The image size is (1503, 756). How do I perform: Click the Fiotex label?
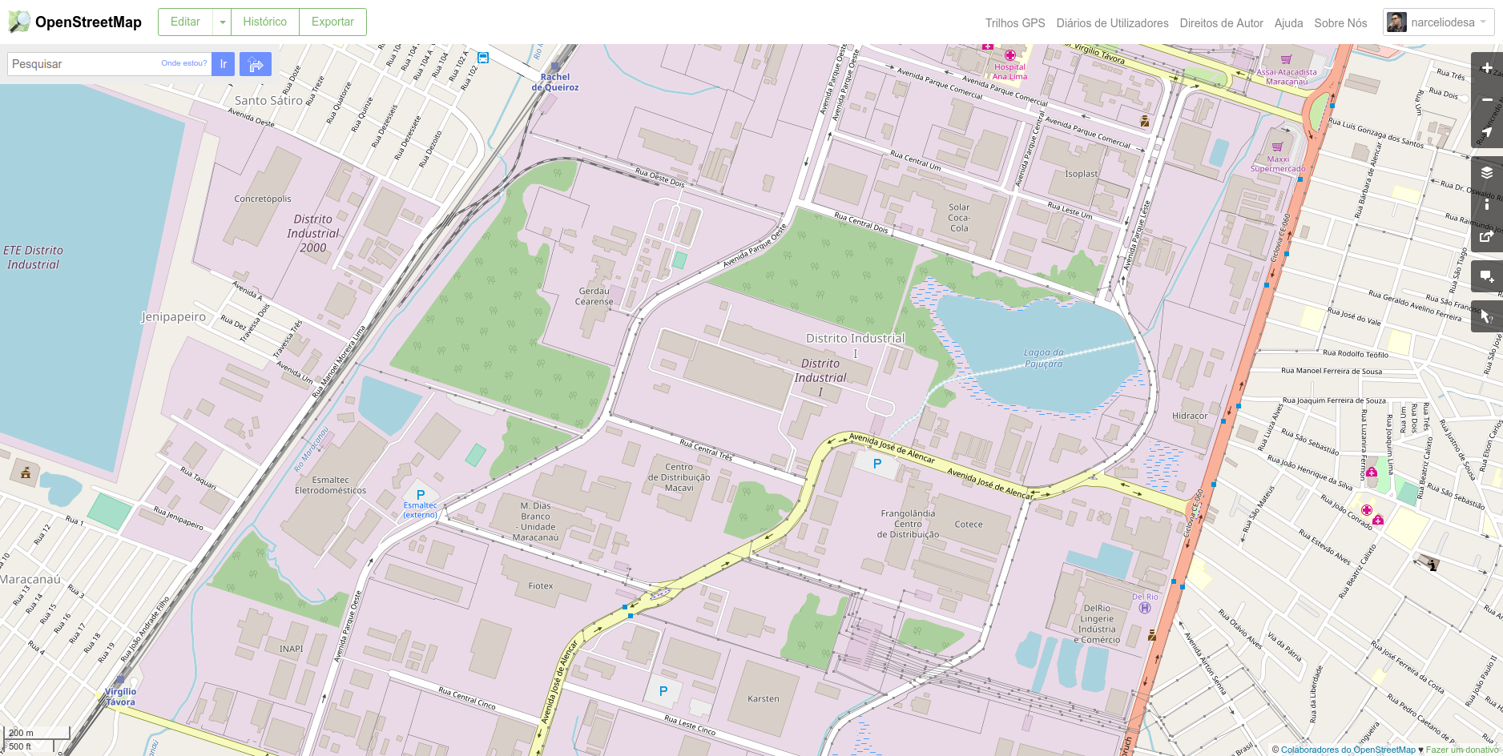coord(541,586)
